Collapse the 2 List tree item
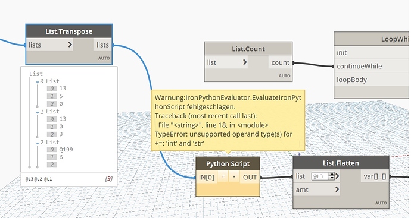The image size is (411, 218). [x=38, y=143]
